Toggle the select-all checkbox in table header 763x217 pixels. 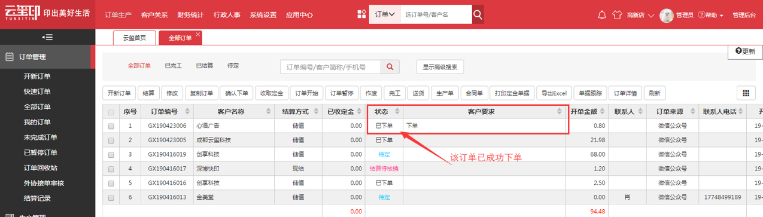coord(111,112)
